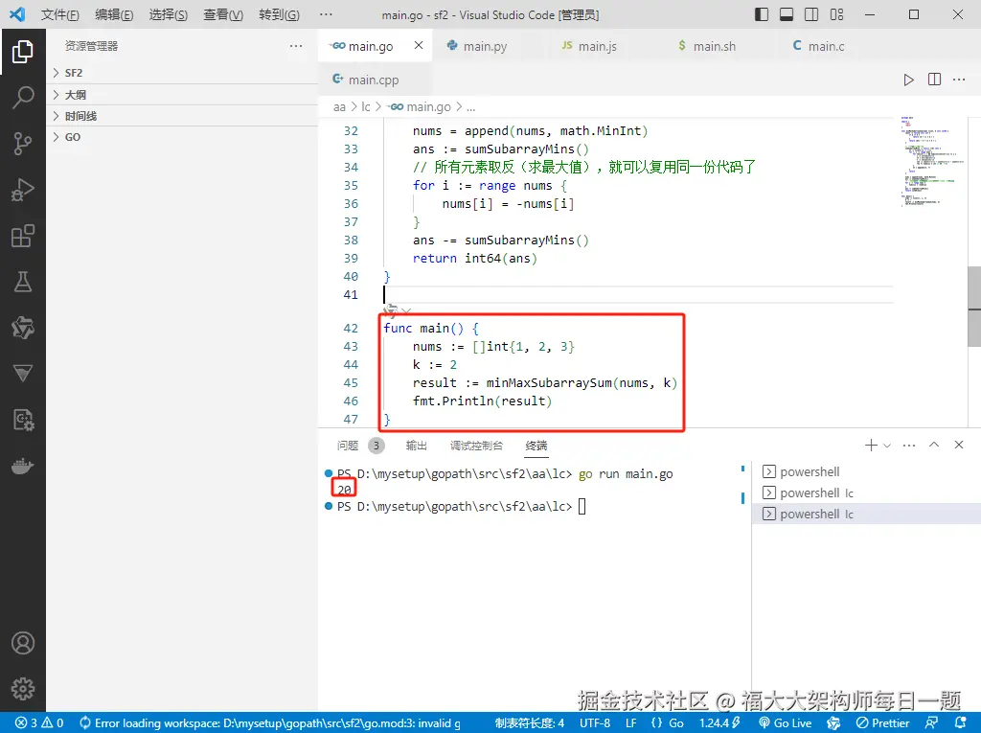
Task: Click the Go version 1.24.4 status item
Action: 719,722
